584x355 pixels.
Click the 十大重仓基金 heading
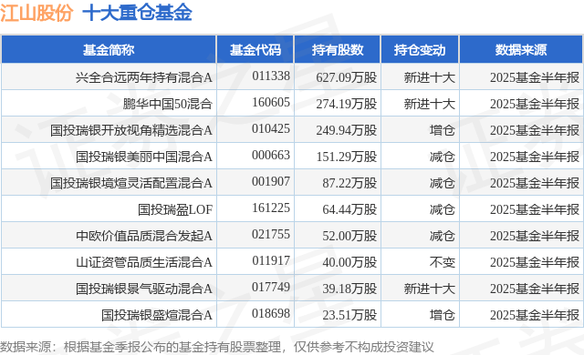pos(137,13)
